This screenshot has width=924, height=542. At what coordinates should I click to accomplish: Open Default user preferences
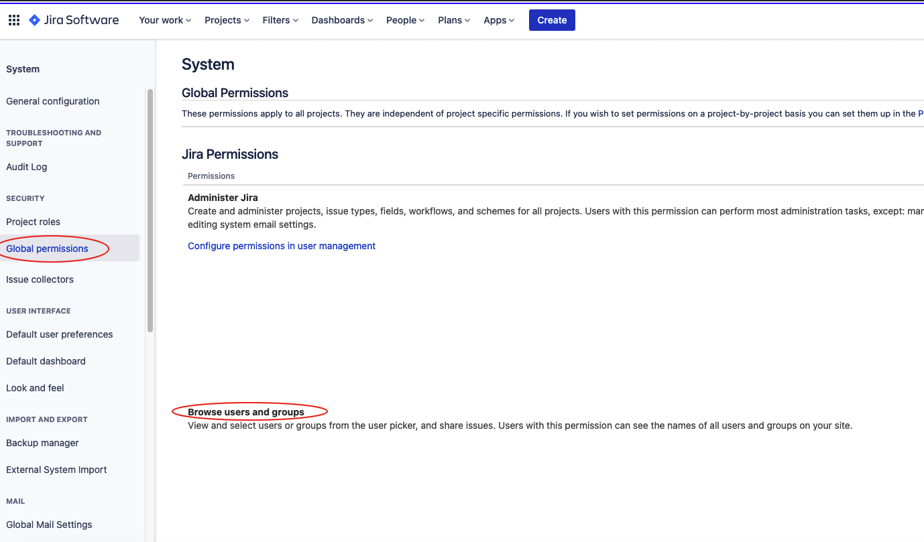[60, 334]
